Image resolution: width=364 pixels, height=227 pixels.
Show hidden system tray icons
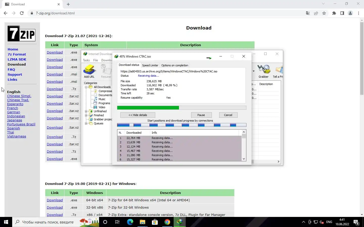coord(303,222)
